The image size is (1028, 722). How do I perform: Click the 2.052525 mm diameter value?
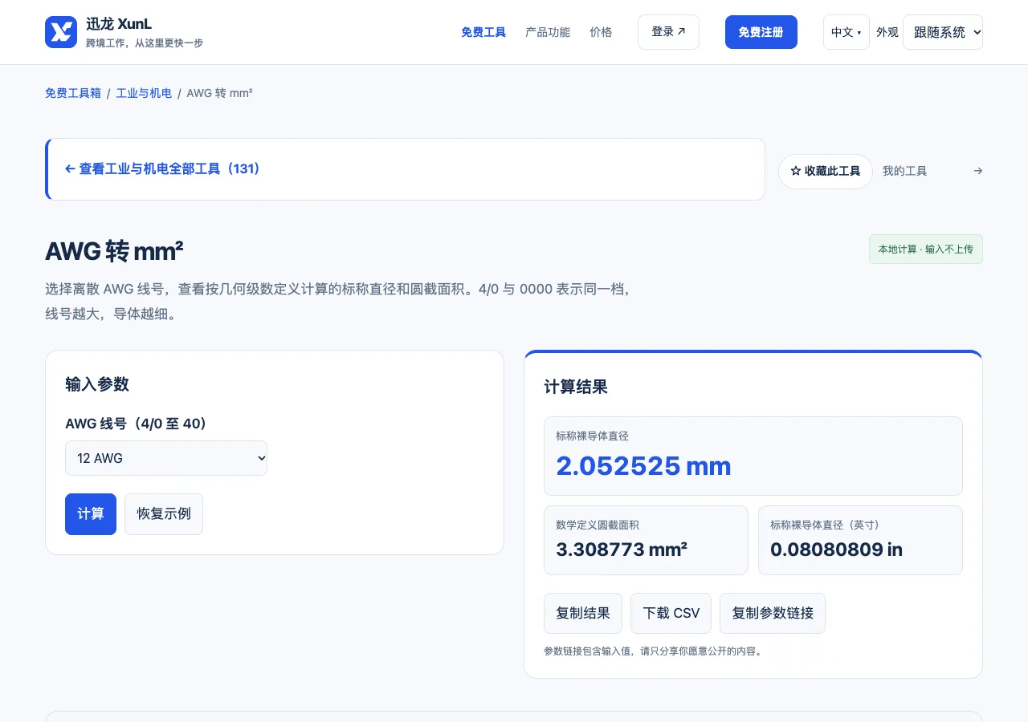point(643,466)
